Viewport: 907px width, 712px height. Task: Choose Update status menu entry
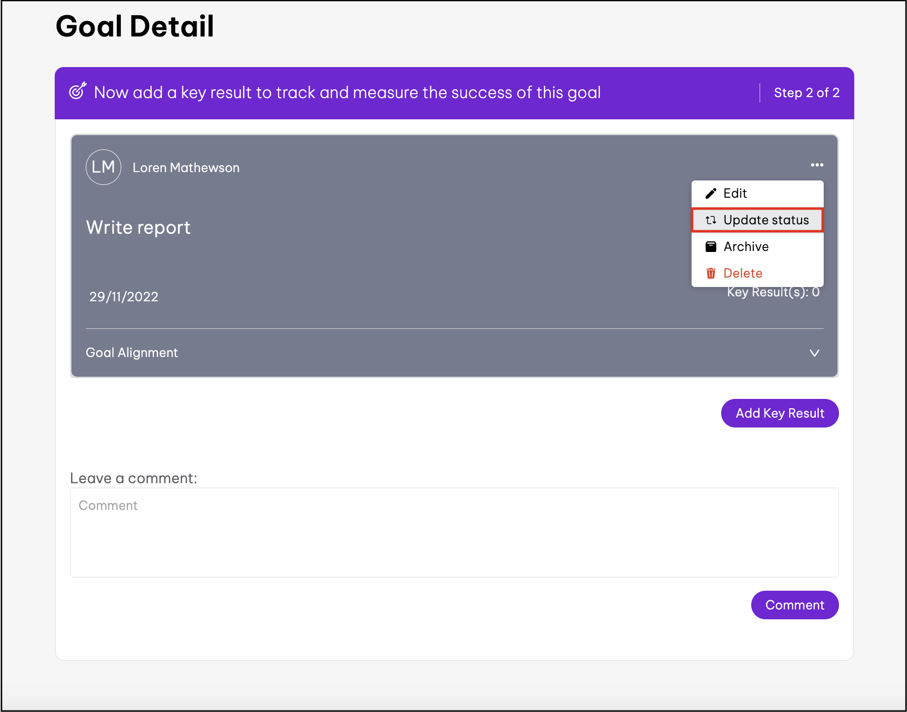click(x=766, y=220)
